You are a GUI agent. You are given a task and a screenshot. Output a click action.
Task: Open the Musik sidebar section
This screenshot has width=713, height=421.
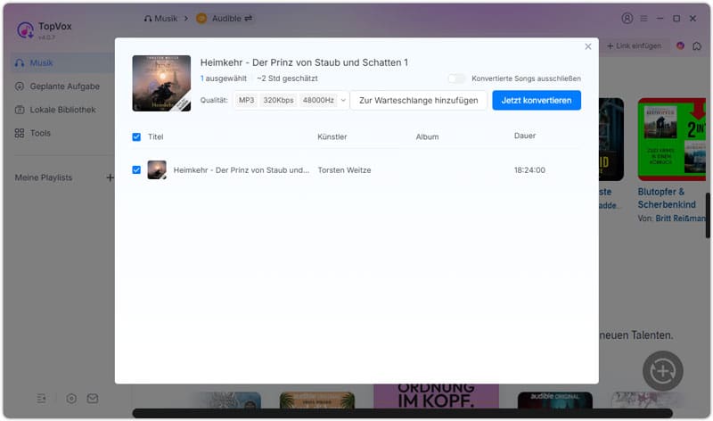click(62, 62)
